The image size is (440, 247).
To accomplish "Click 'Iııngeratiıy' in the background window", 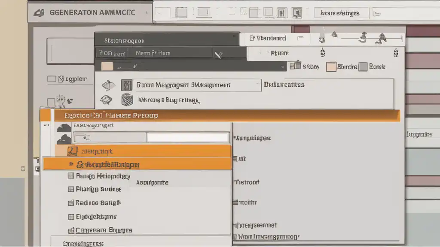I will 419,135.
